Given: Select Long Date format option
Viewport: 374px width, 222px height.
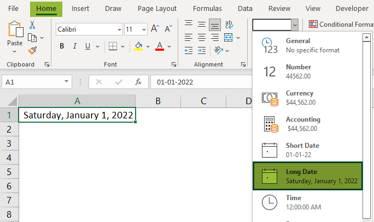Looking at the screenshot, I should (307, 176).
